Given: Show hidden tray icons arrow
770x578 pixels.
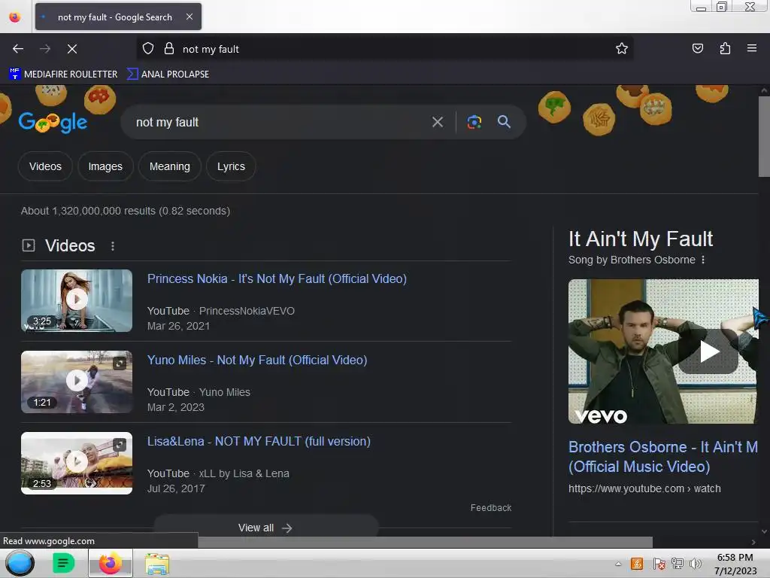Looking at the screenshot, I should 618,564.
